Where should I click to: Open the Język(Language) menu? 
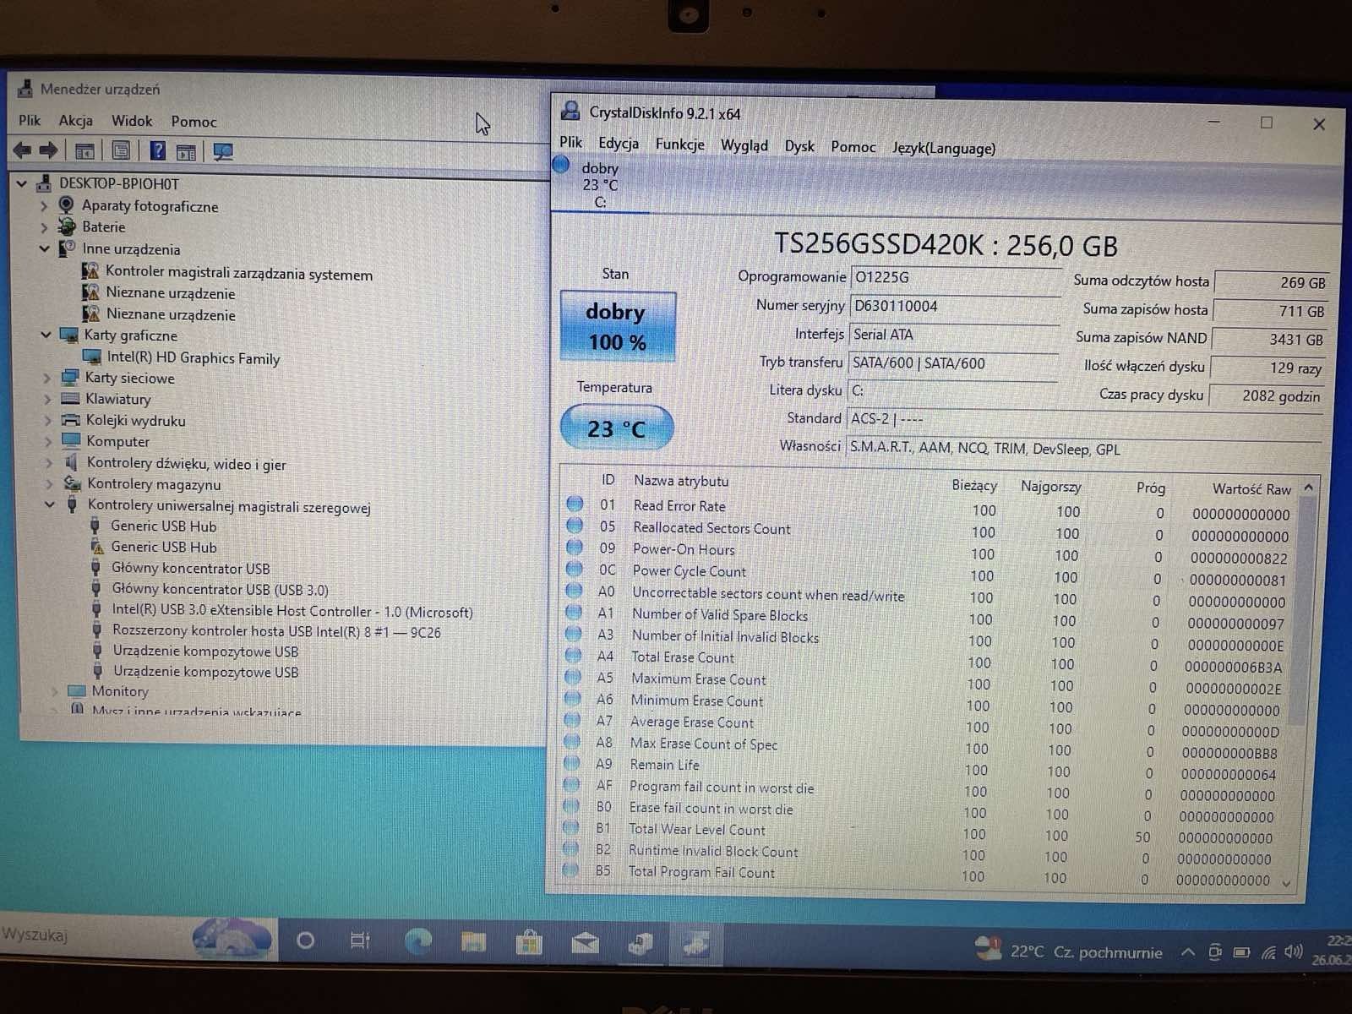tap(944, 148)
